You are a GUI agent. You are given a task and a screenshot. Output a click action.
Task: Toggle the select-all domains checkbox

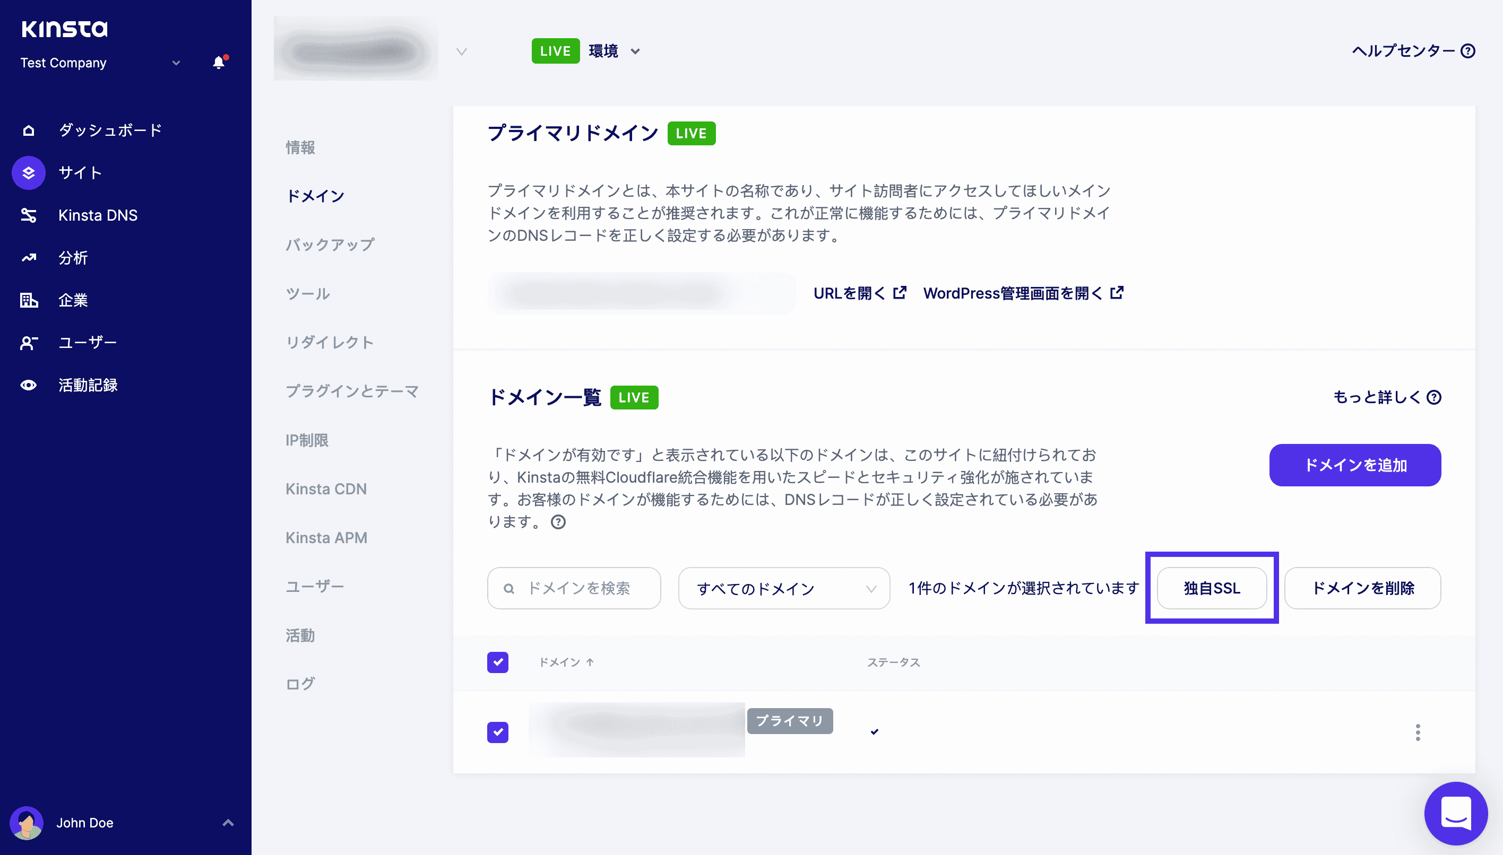pos(498,662)
